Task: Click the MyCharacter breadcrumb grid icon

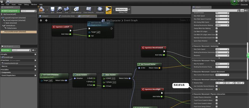Action: coord(103,21)
